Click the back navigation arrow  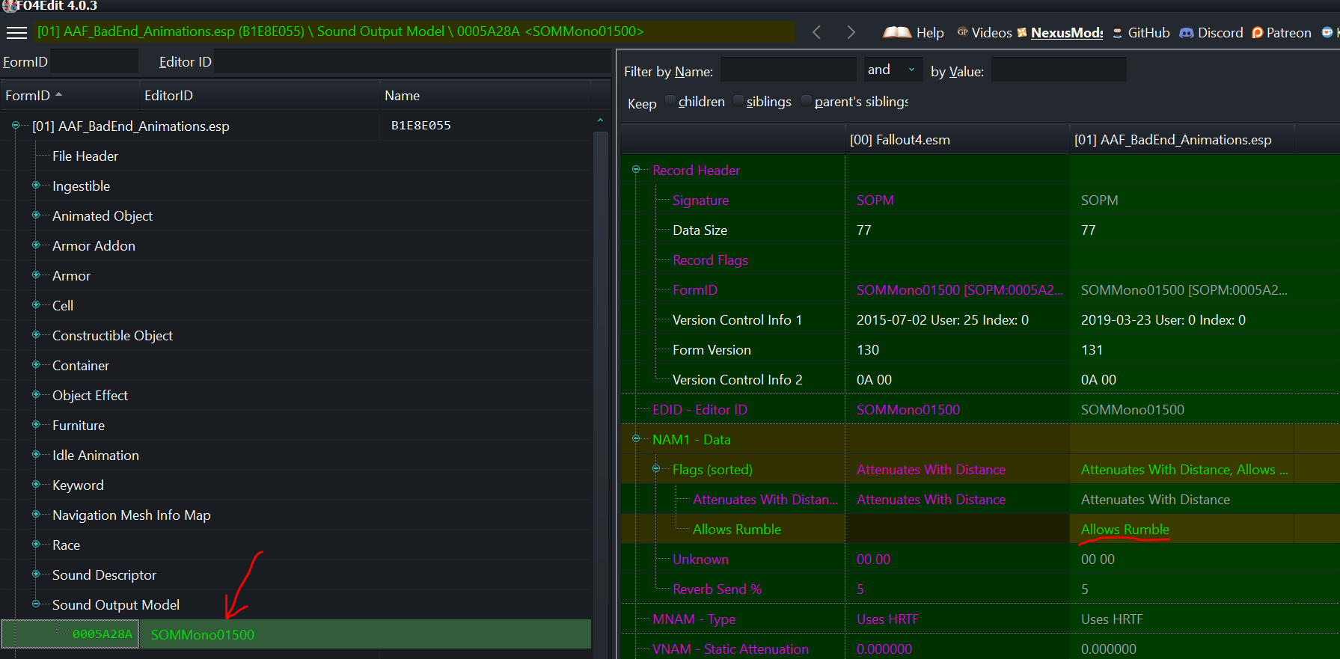click(817, 32)
